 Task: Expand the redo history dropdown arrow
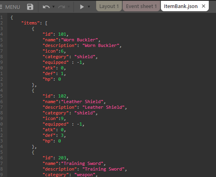(69, 6)
